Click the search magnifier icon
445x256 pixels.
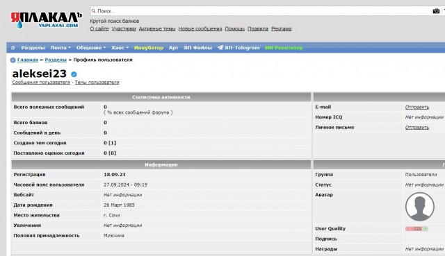(x=93, y=11)
